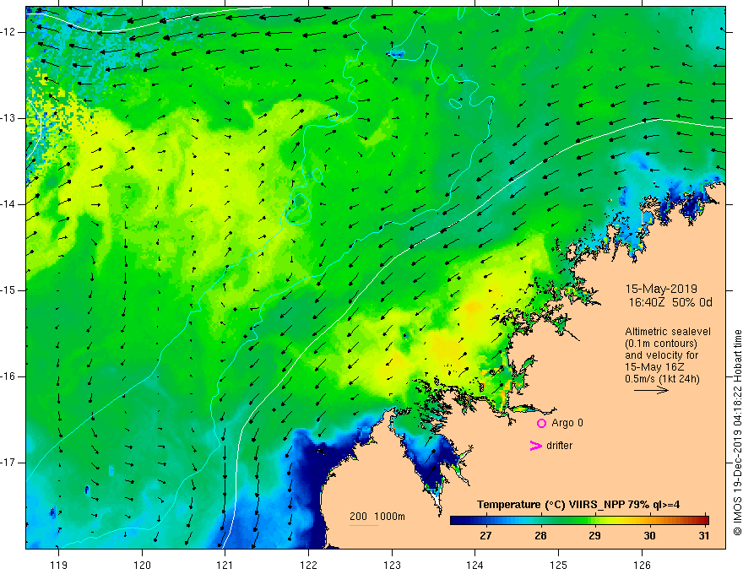743x574 pixels.
Task: Click the '16:40Z 50% 0d' text
Action: pos(670,303)
